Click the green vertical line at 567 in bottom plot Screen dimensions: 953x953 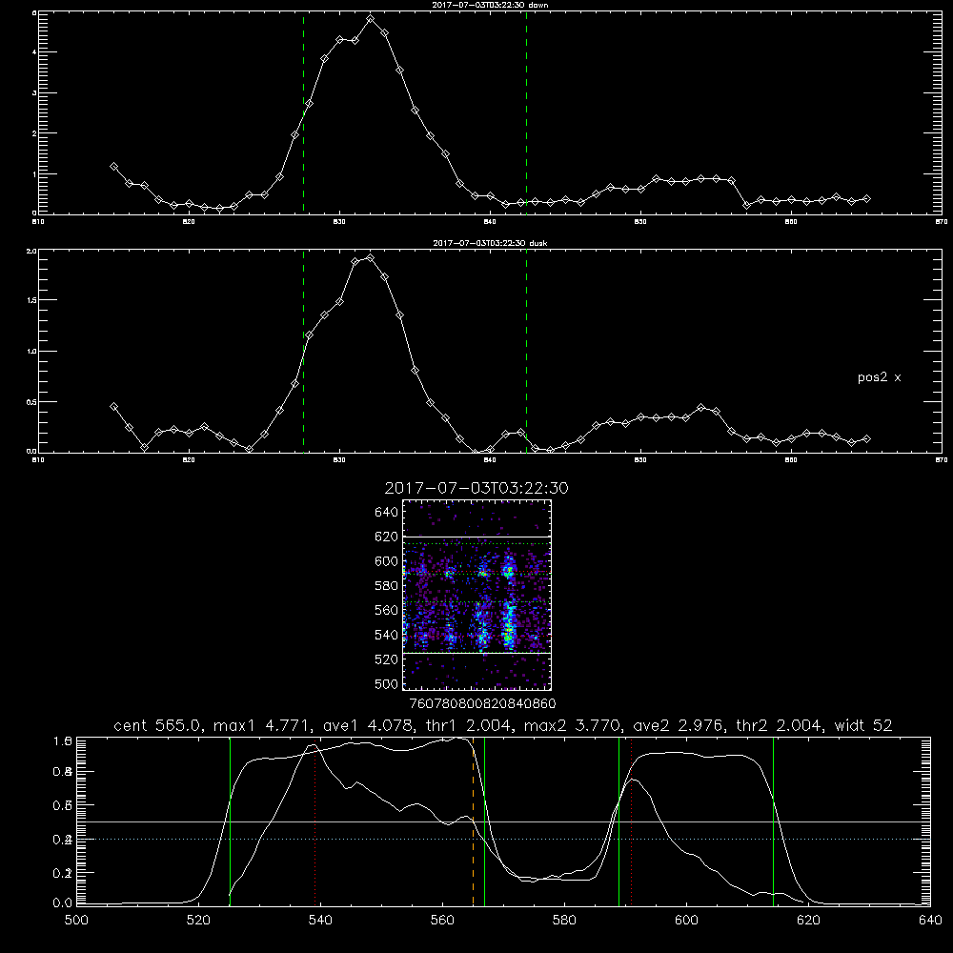[484, 821]
